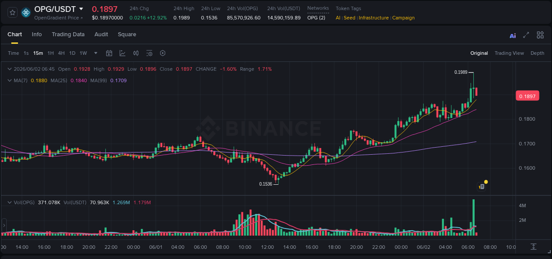Open the OPG/USDT pair selector arrow
Viewport: 552px width, 259px height.
(x=81, y=9)
